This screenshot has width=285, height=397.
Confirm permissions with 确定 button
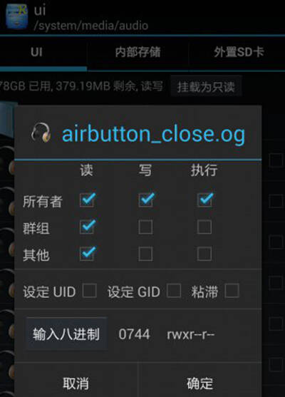200,383
